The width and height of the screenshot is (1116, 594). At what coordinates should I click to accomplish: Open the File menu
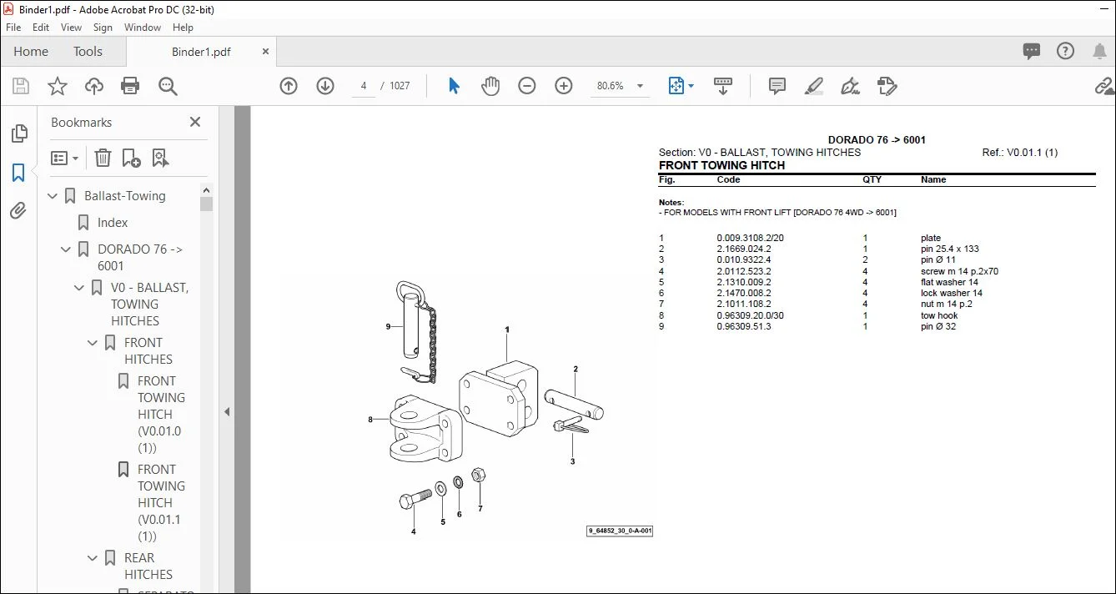pos(13,28)
